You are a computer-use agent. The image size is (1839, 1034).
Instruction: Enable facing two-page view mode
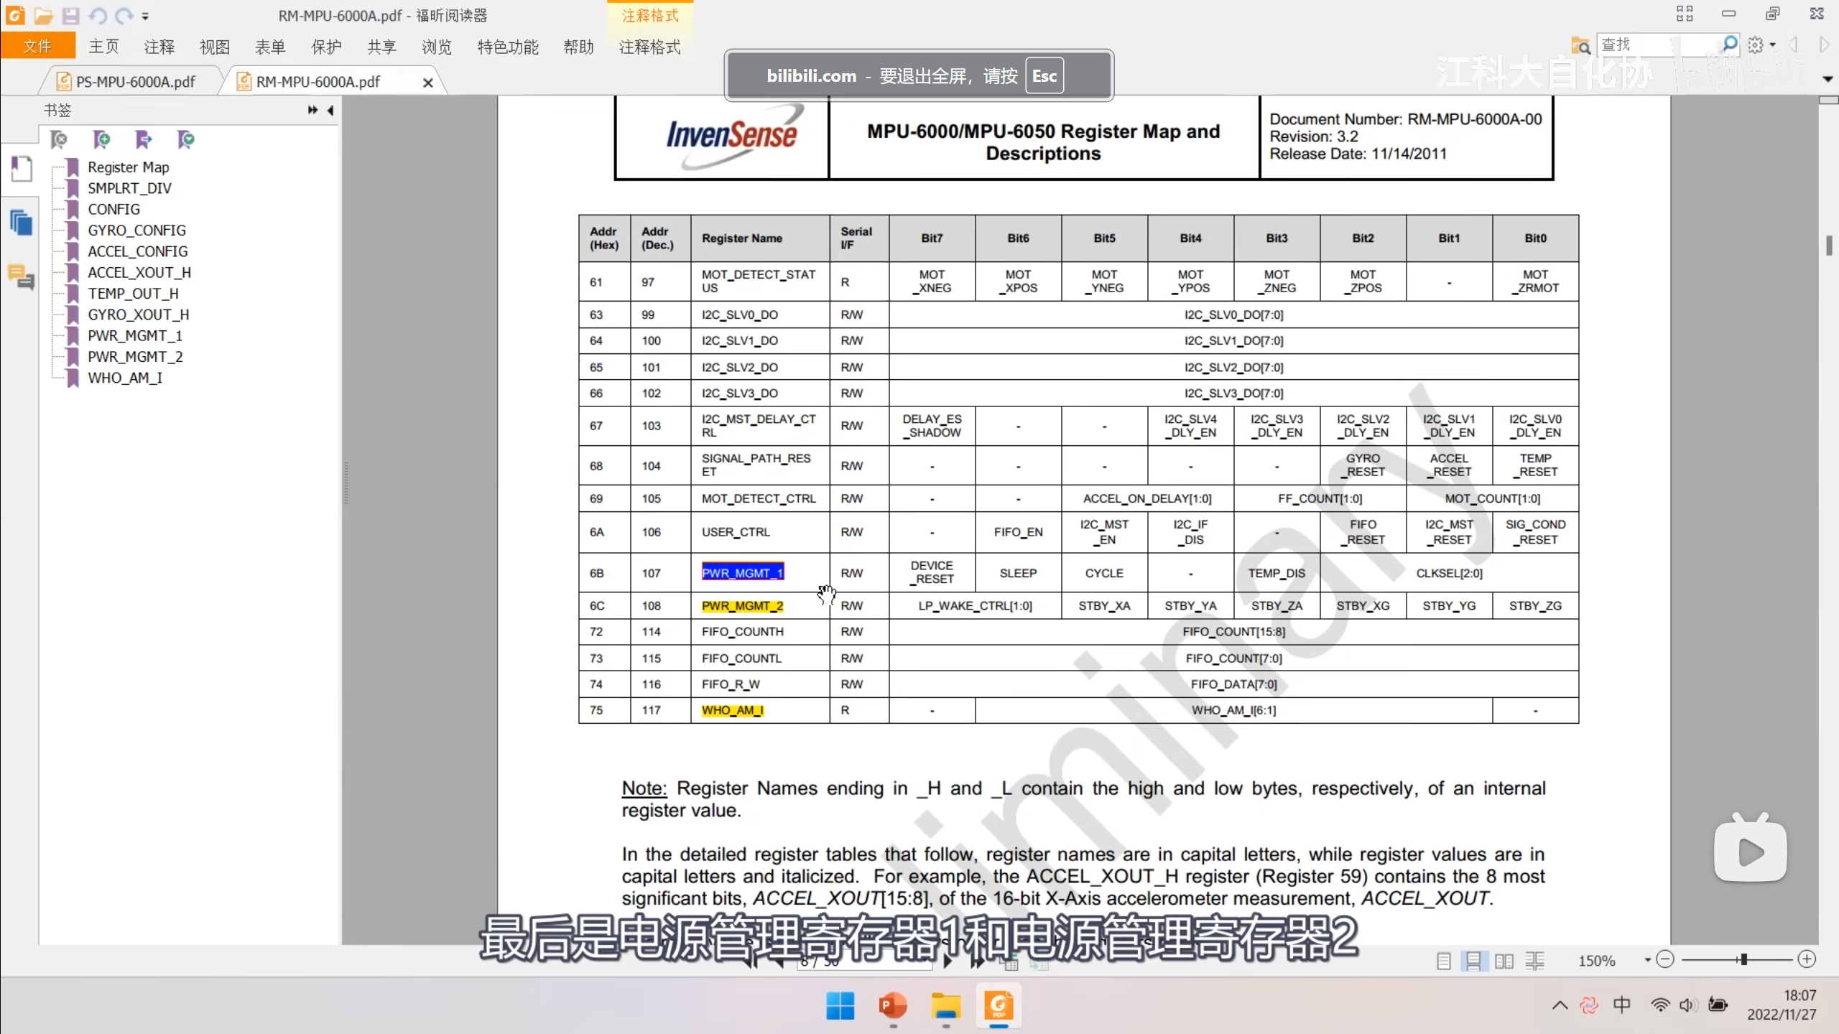click(1504, 961)
